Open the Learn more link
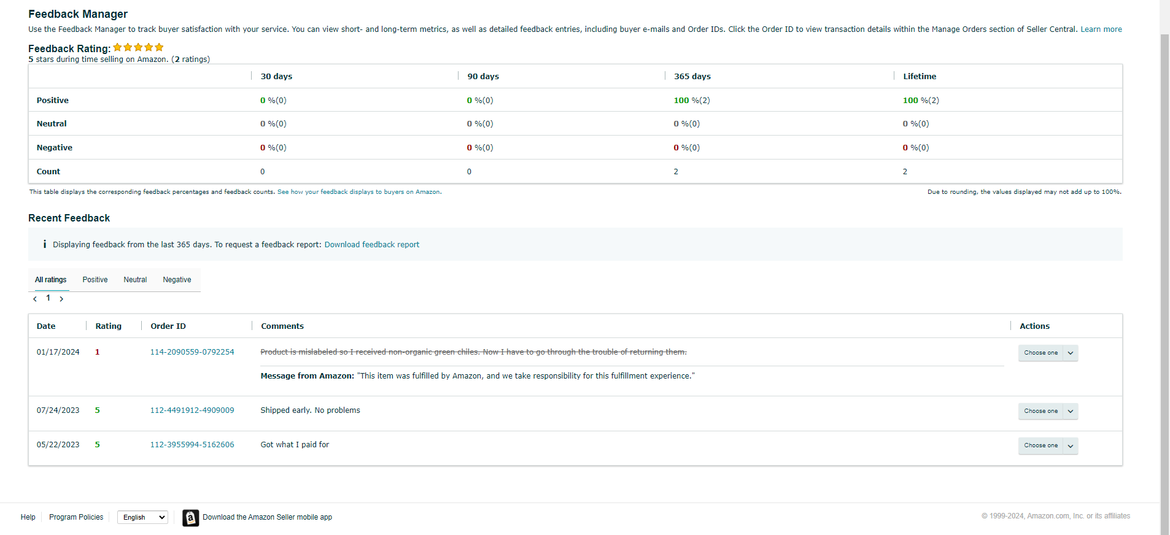Screen dimensions: 1170x535 (x=1101, y=29)
